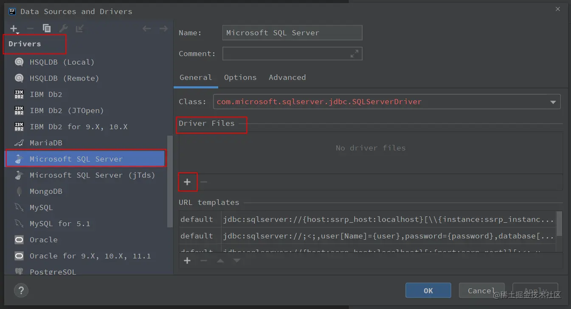Click the URL templates scrollbar

coord(560,224)
